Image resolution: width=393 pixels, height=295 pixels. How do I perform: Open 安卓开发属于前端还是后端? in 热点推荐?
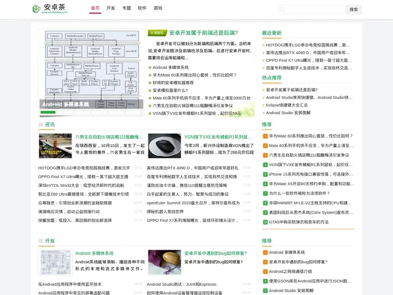coord(291,90)
